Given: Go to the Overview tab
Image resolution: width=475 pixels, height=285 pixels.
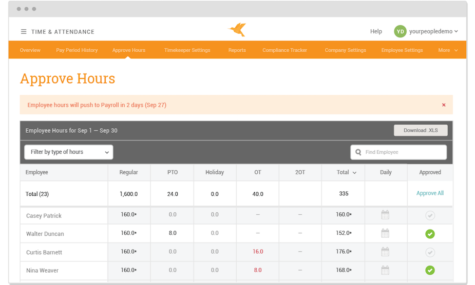Looking at the screenshot, I should [30, 50].
